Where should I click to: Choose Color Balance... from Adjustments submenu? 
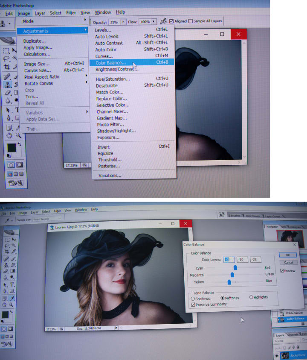(x=132, y=62)
